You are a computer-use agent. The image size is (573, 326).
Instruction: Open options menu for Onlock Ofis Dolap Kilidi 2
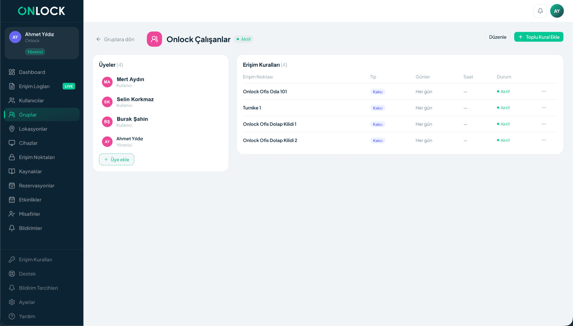(544, 140)
